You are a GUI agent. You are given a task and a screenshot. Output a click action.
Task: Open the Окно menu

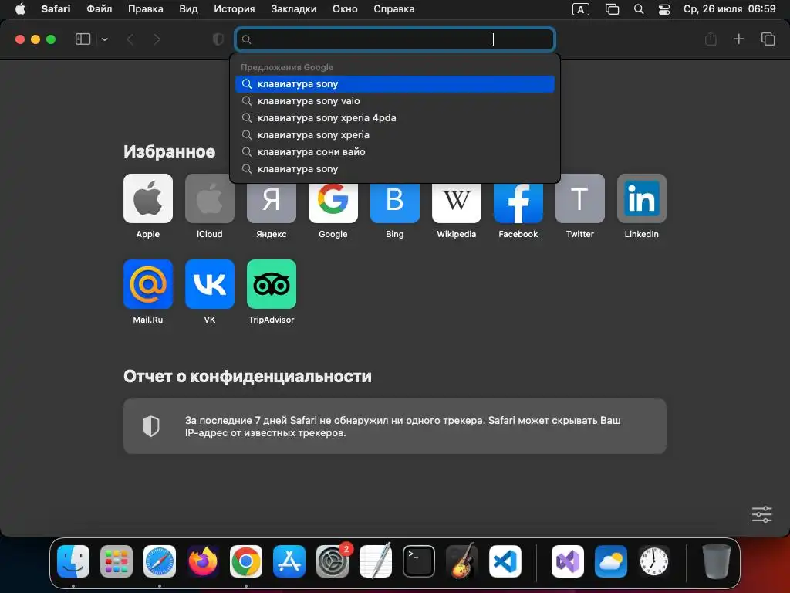(x=345, y=9)
